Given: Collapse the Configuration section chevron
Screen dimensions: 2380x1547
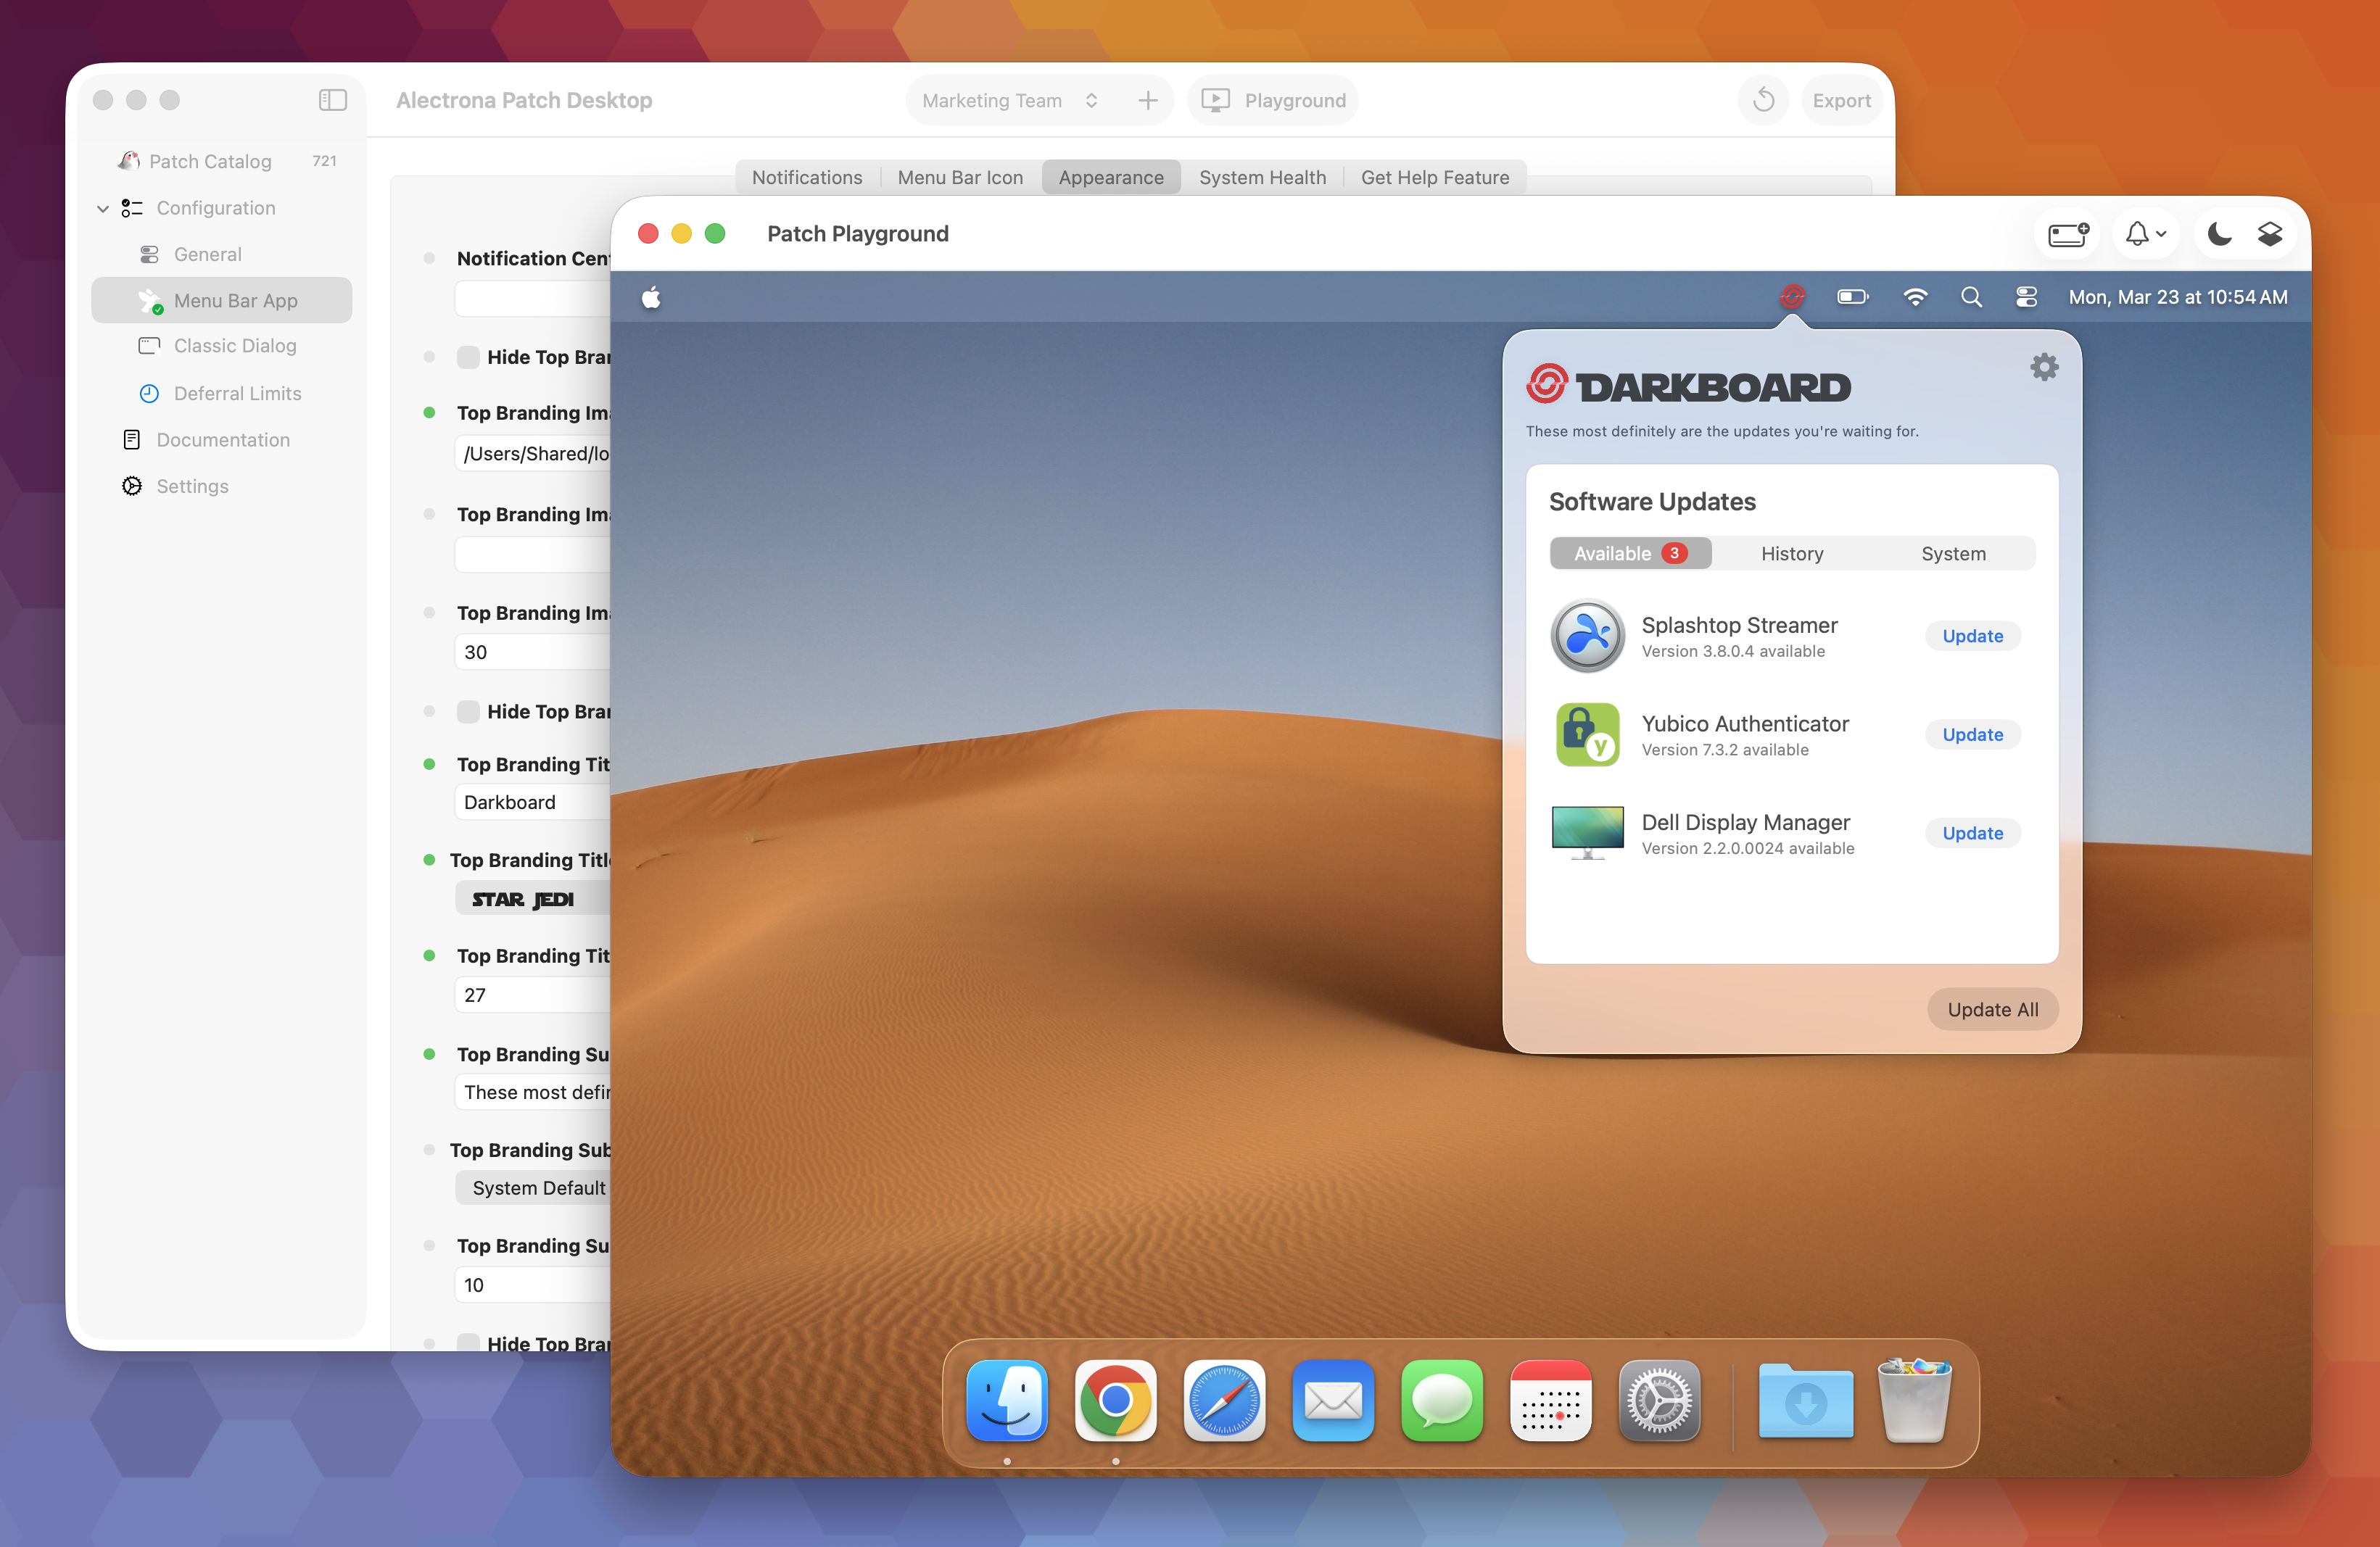Looking at the screenshot, I should click(103, 209).
